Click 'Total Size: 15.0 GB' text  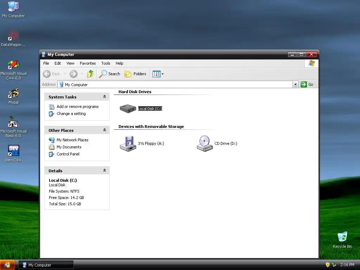pyautogui.click(x=65, y=204)
